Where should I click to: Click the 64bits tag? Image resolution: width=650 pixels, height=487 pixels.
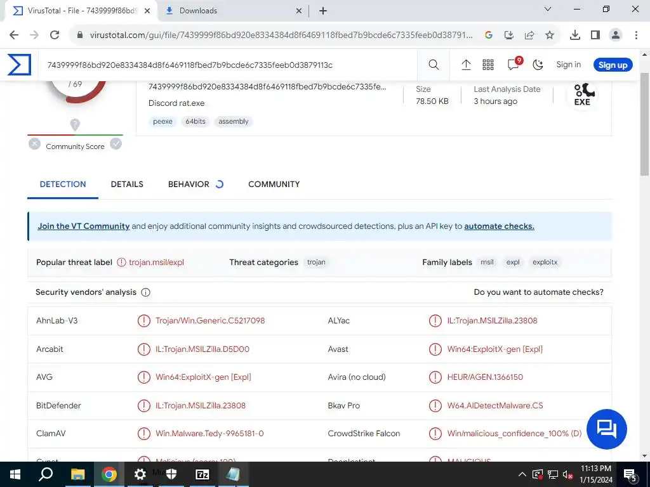pos(196,121)
